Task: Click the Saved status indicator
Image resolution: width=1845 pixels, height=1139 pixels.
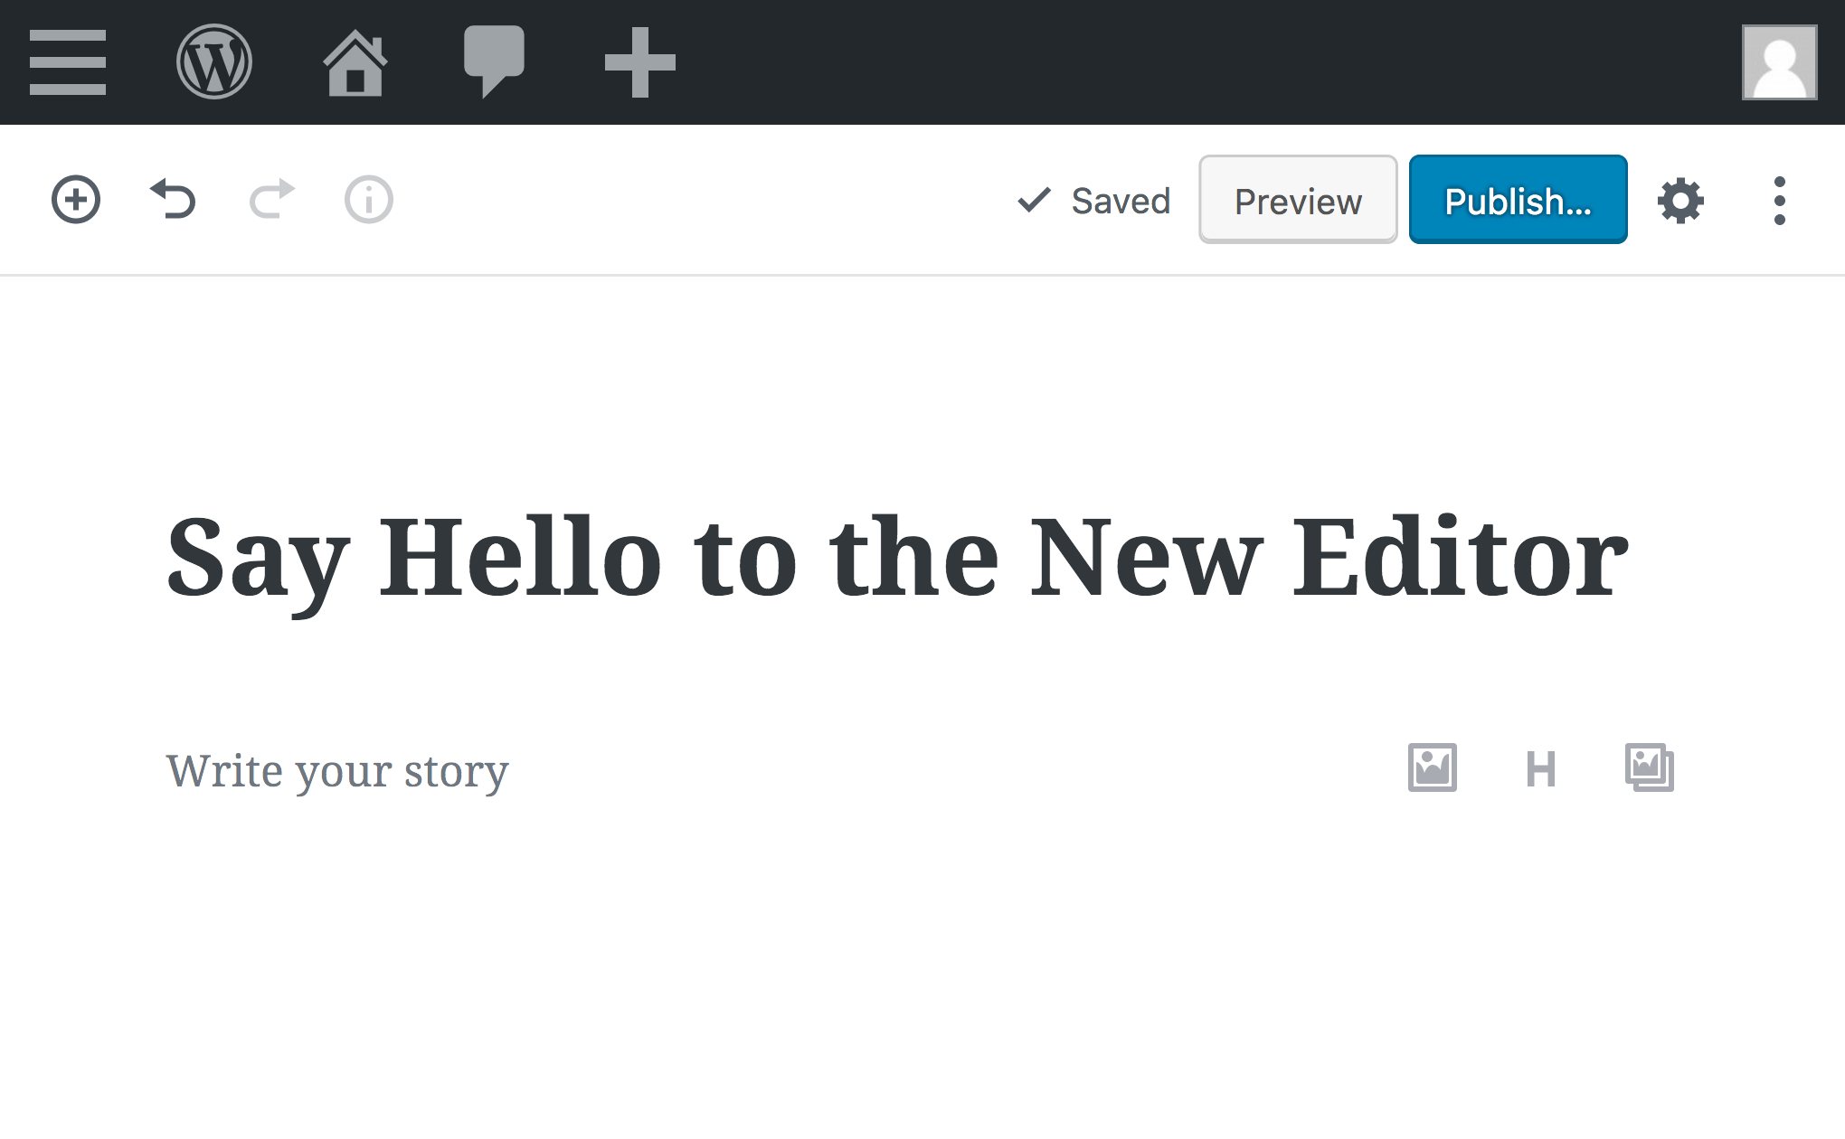Action: point(1094,201)
